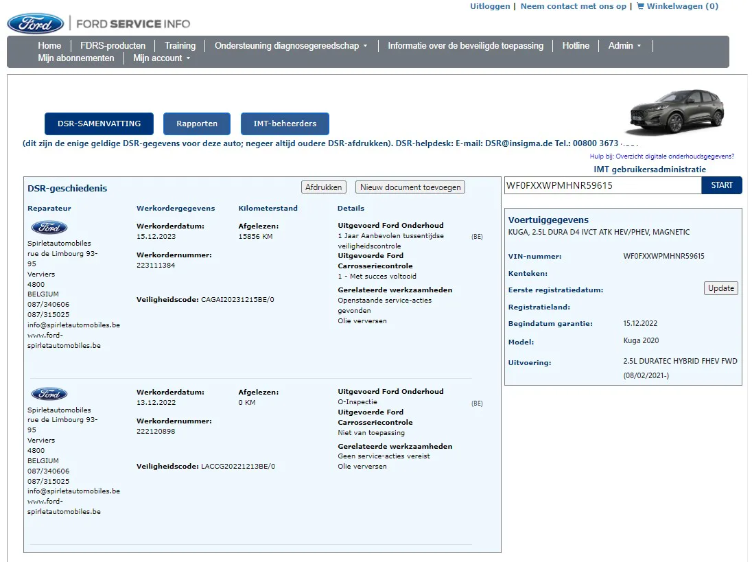Click VIN value WF0FXXWPMHNR59615 in Voertuiggegevens
This screenshot has height=562, width=752.
(663, 256)
